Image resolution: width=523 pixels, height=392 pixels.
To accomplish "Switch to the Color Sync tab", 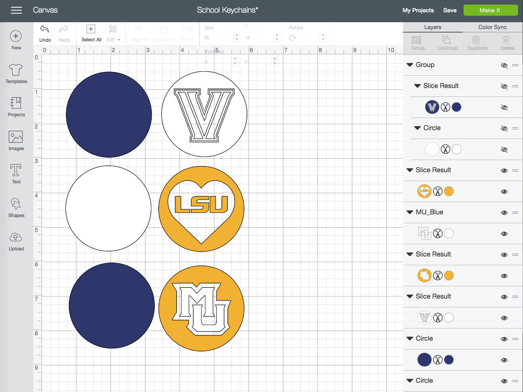I will tap(492, 27).
